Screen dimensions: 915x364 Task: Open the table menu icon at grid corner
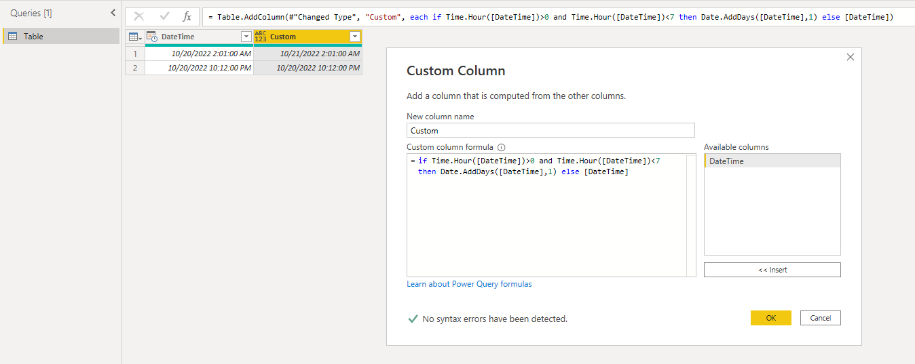pos(135,37)
